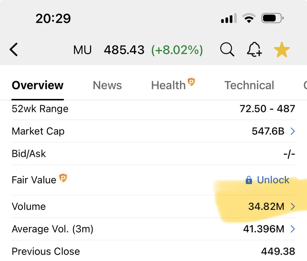Tap the Pro badge next to Health

pyautogui.click(x=191, y=82)
